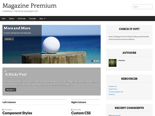Select the first slider pagination dot
The height and width of the screenshot is (116, 155).
pos(92,61)
